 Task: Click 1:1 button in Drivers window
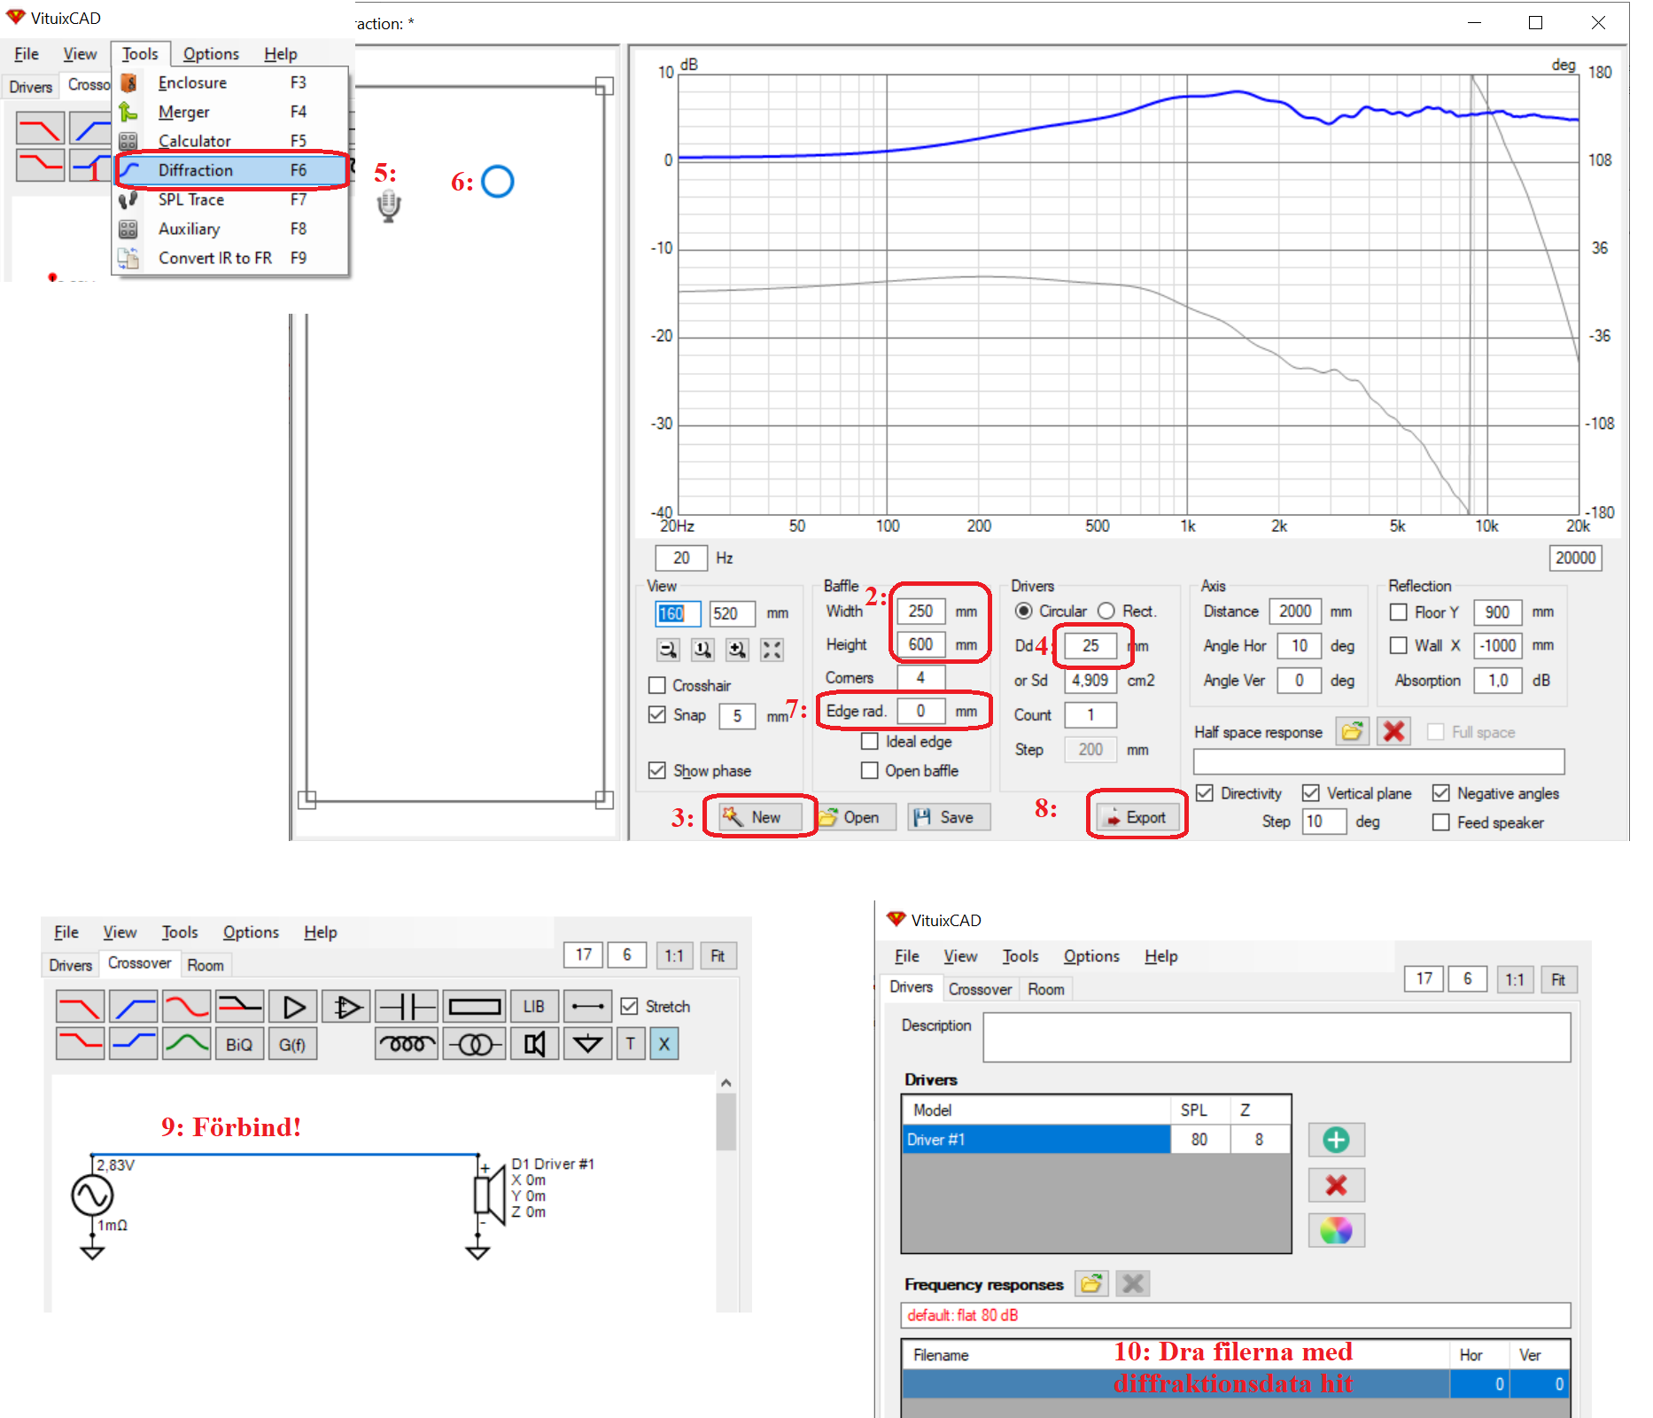tap(1515, 979)
